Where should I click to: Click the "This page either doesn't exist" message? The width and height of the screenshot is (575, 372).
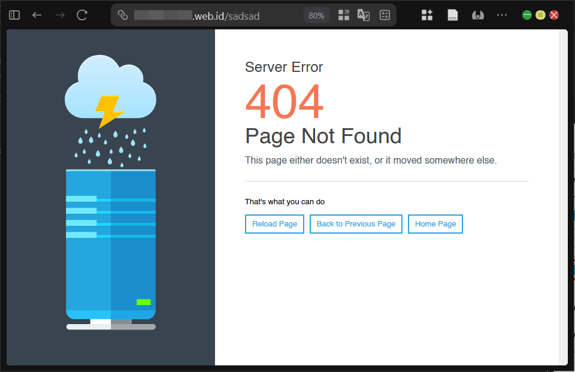[371, 161]
